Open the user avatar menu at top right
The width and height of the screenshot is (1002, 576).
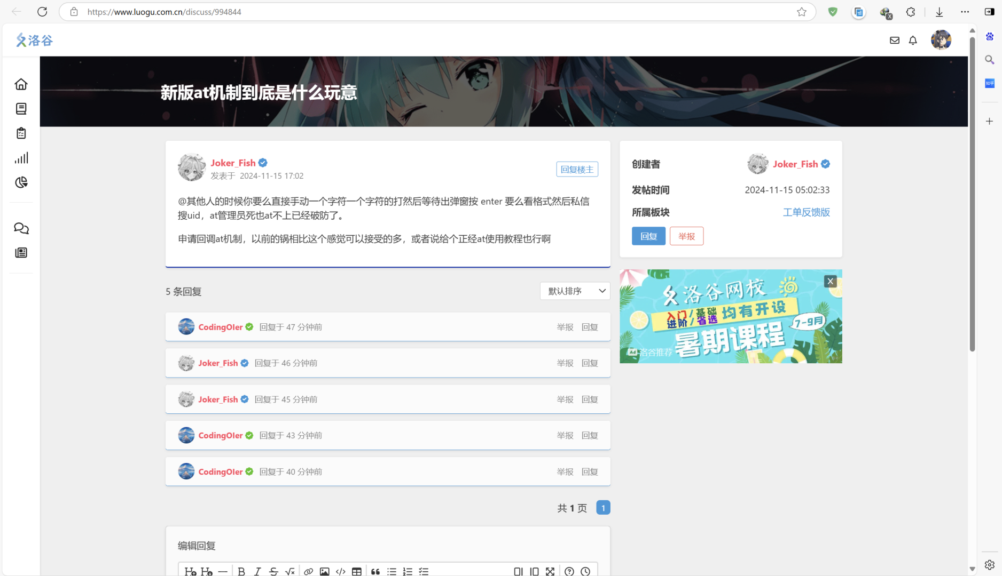[x=941, y=40]
